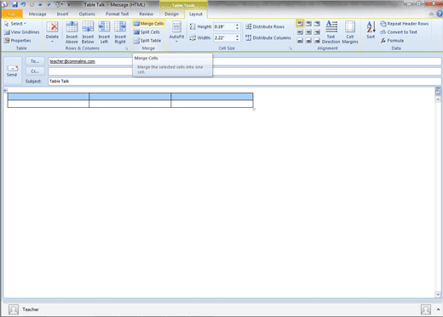Click the Merge Cells button

tap(148, 24)
